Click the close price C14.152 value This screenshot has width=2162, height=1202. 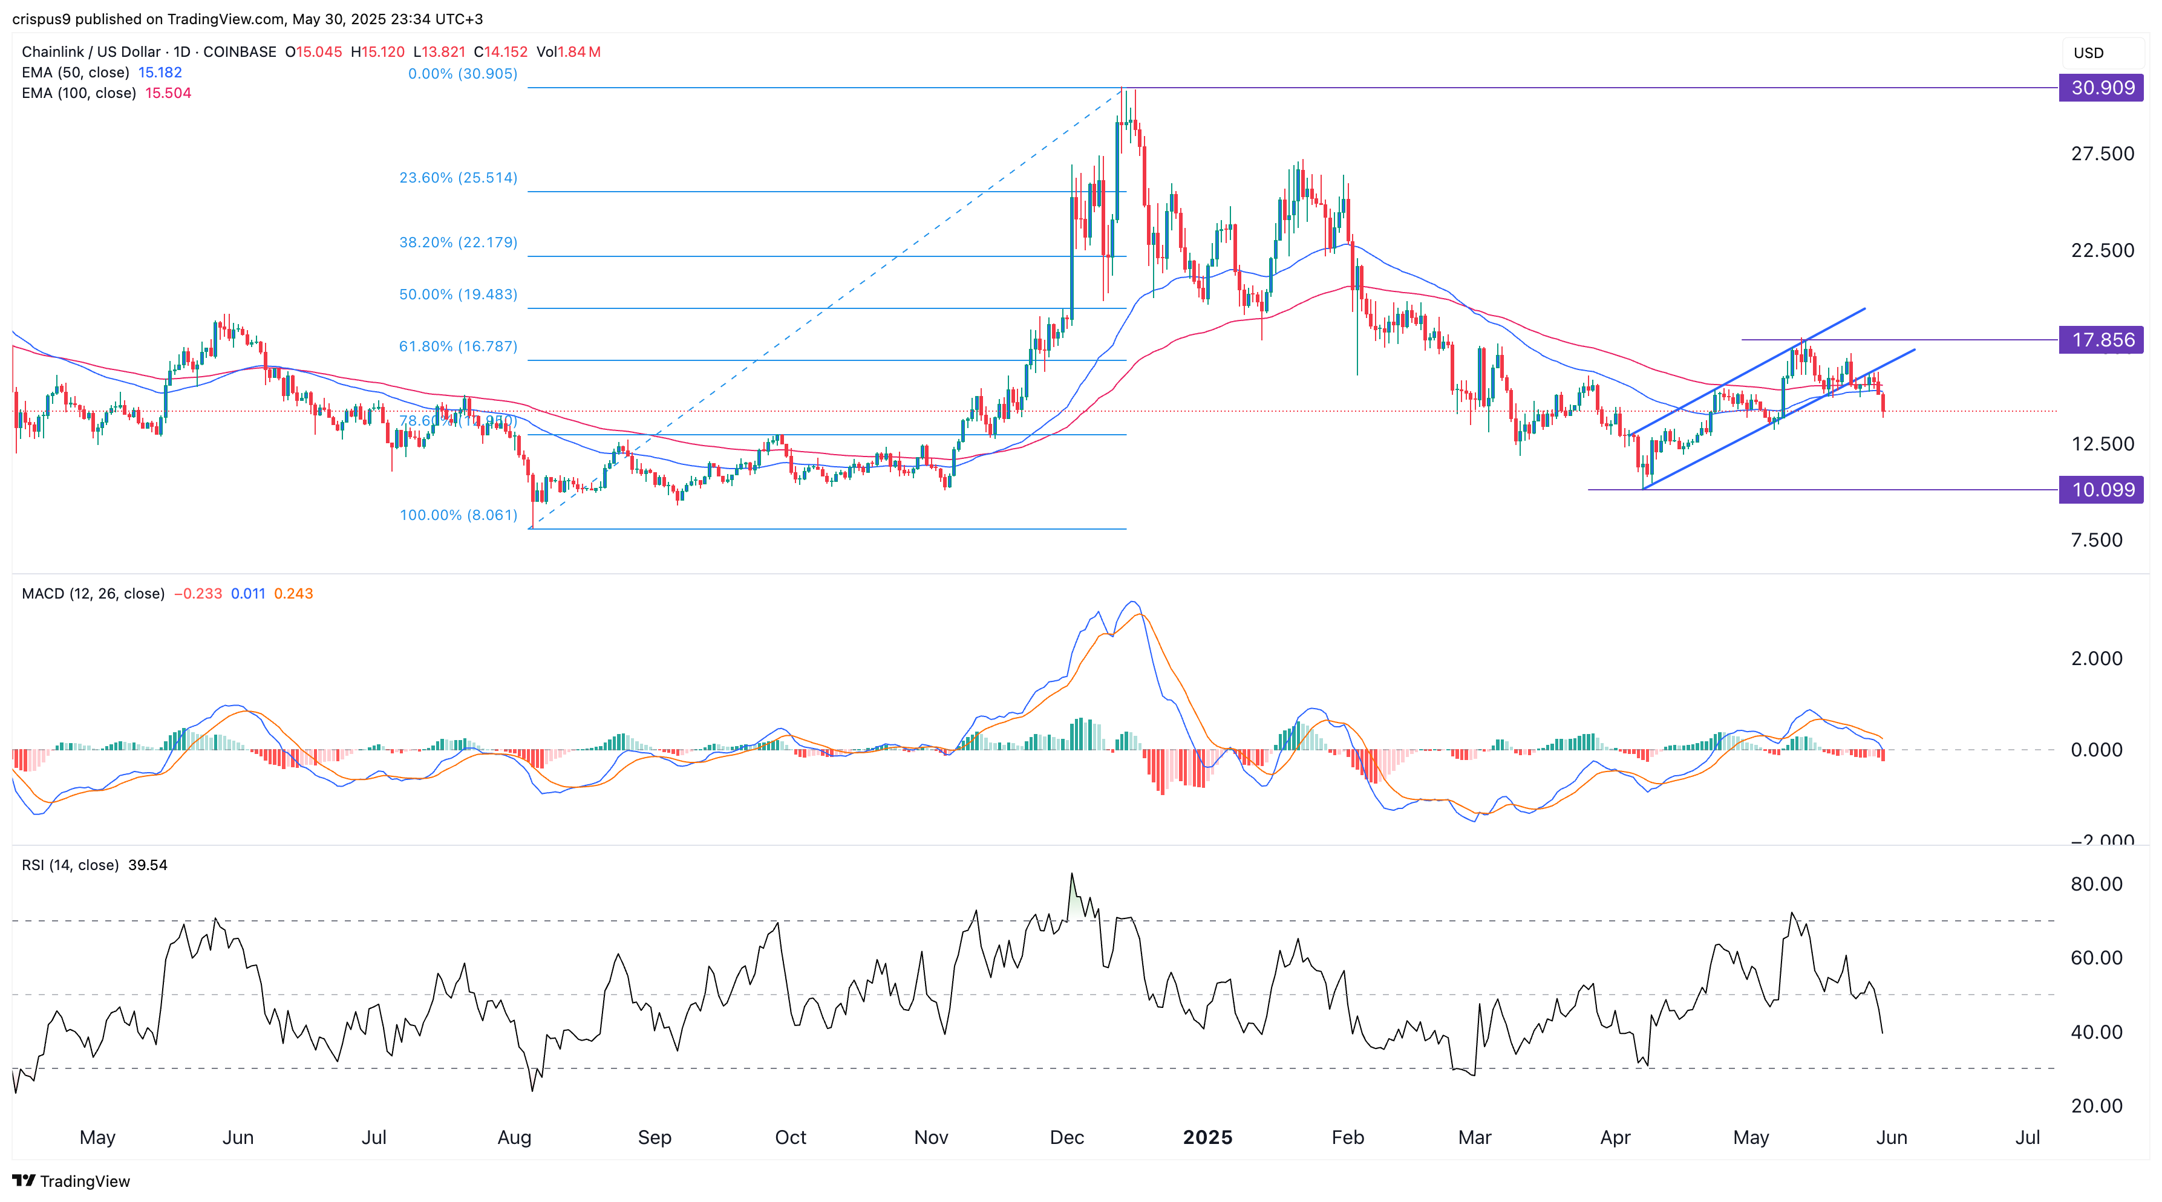click(x=500, y=52)
